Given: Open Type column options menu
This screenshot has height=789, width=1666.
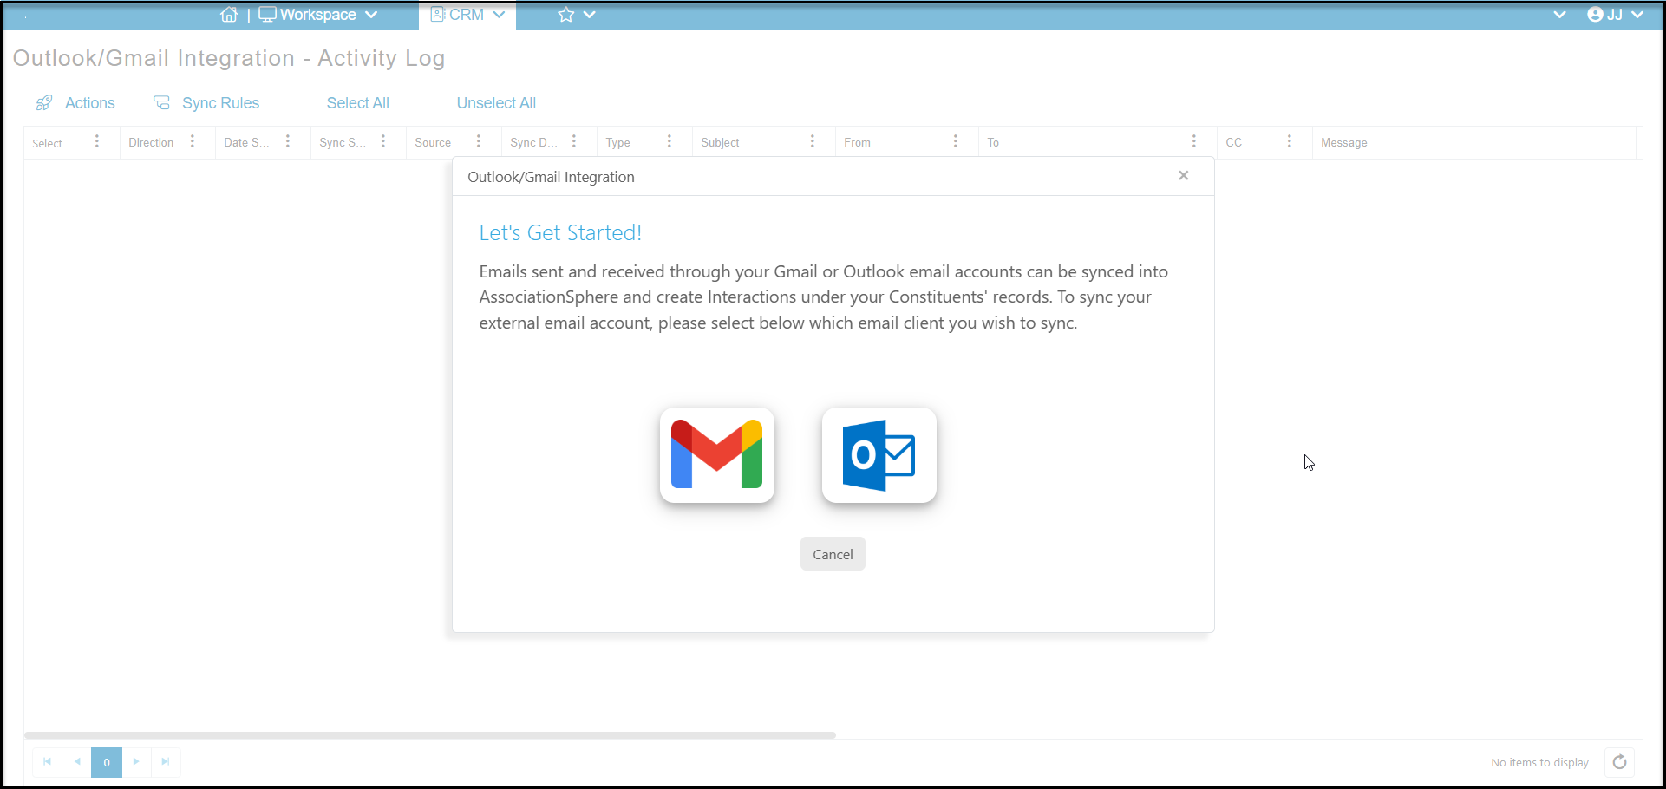Looking at the screenshot, I should (670, 142).
